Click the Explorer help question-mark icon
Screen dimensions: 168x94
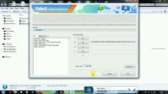point(165,11)
